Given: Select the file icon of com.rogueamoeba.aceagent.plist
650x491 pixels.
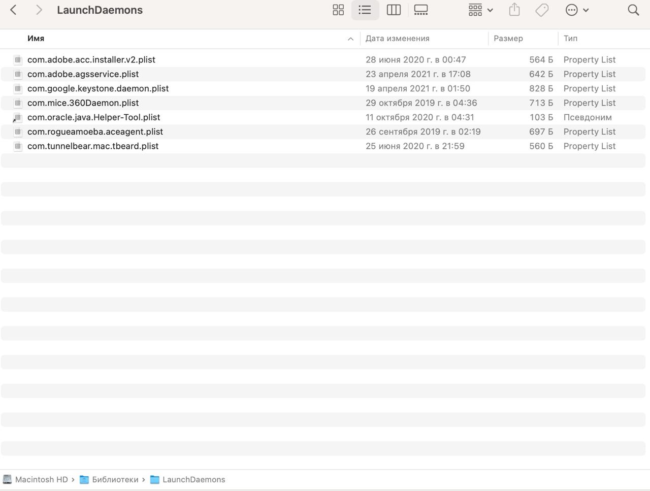Looking at the screenshot, I should click(x=18, y=132).
